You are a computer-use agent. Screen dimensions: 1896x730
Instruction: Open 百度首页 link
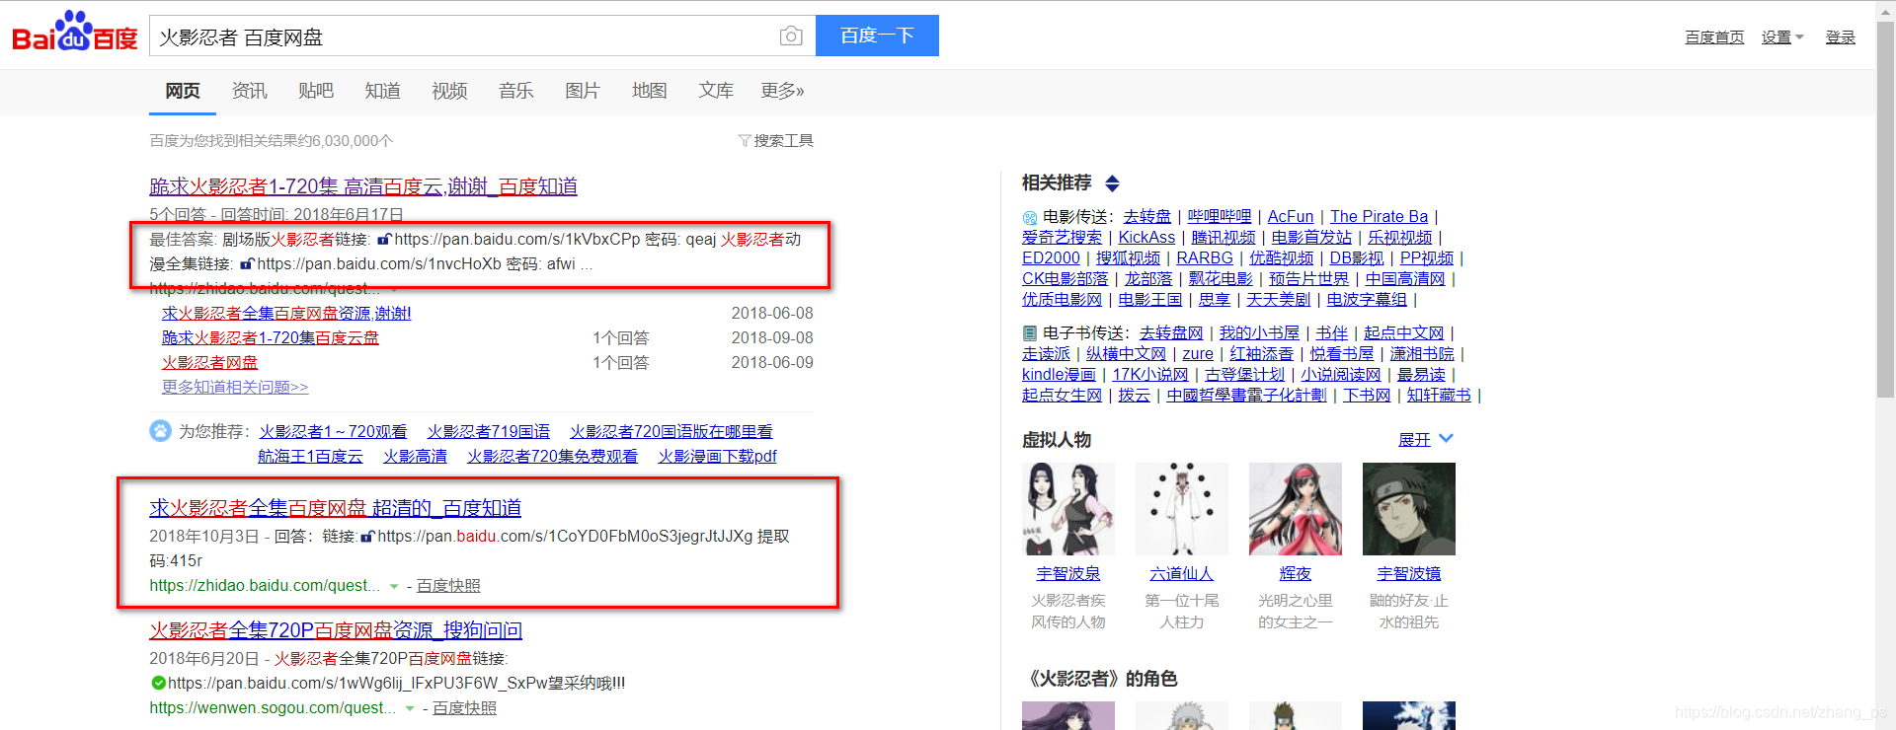pyautogui.click(x=1714, y=37)
